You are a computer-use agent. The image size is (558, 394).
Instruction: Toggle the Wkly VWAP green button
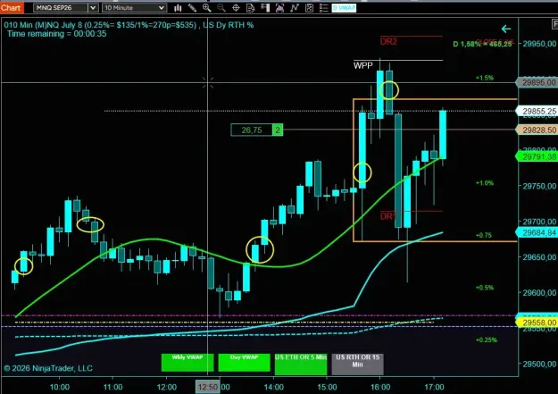point(187,363)
